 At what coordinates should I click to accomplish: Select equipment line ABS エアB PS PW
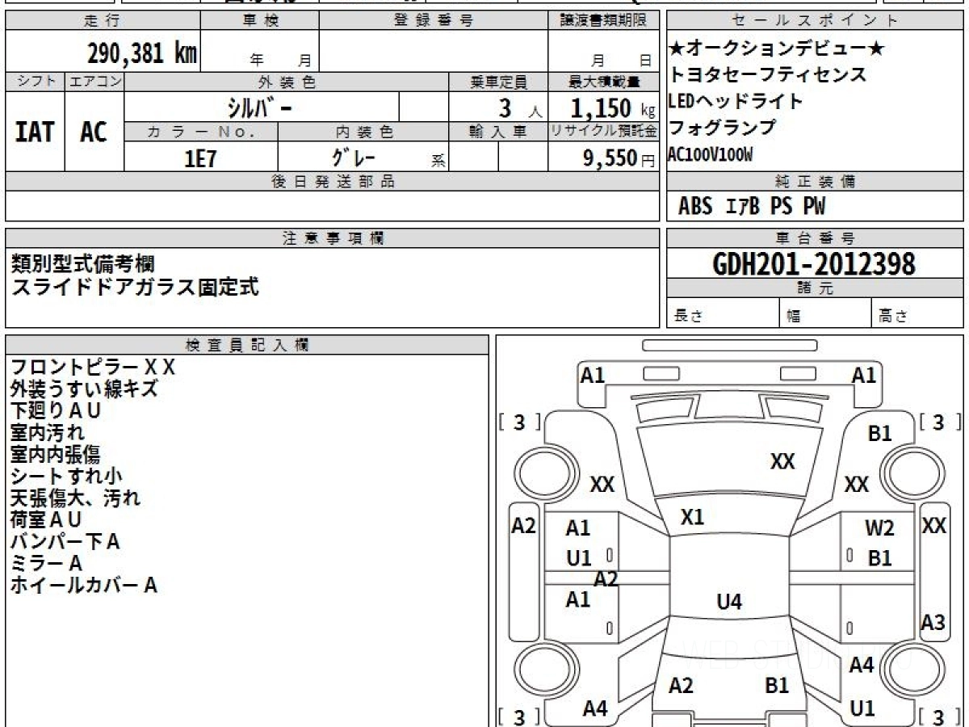tap(751, 207)
